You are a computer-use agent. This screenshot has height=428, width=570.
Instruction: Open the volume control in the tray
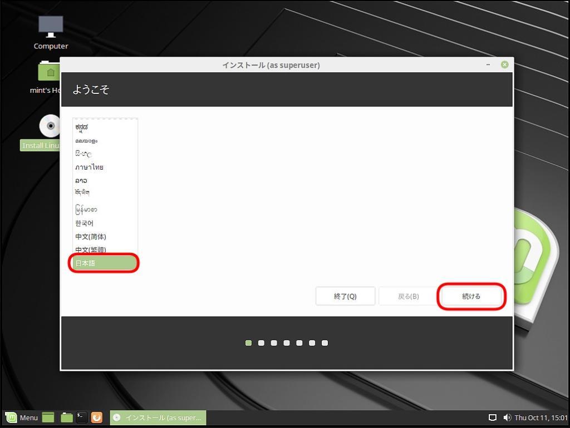point(507,417)
